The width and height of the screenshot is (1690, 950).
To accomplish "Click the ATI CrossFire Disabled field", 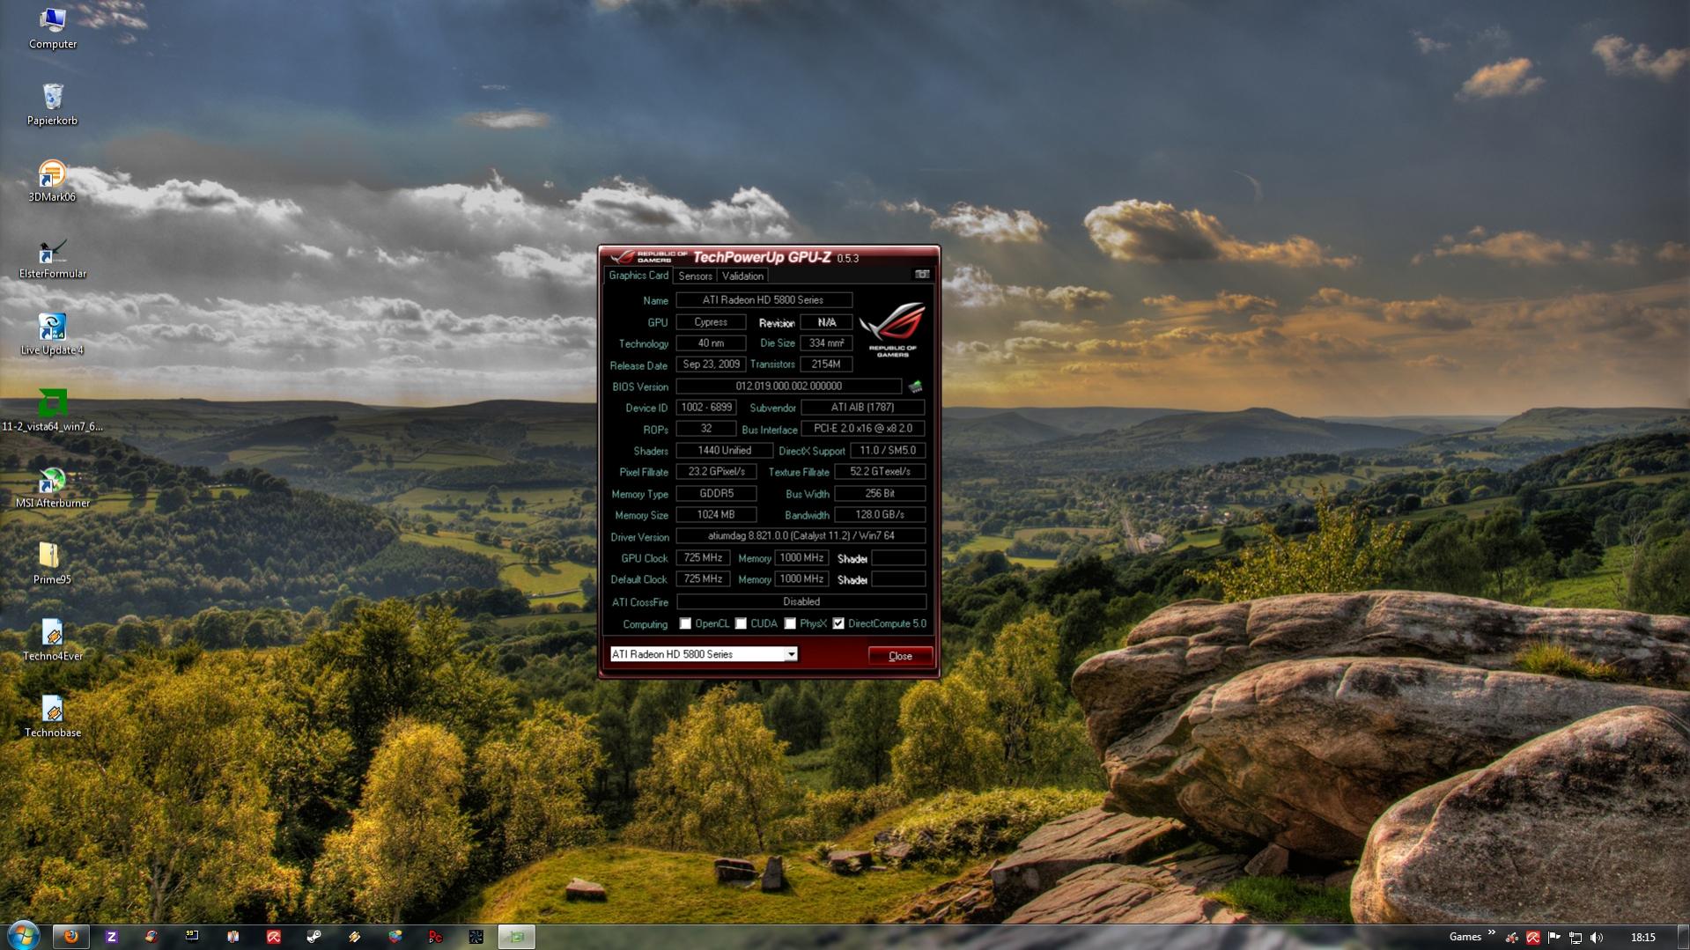I will 801,602.
